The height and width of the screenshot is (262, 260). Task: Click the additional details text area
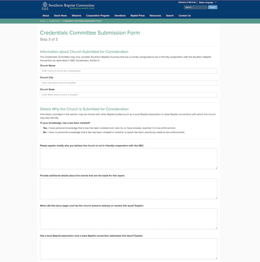pos(129,189)
